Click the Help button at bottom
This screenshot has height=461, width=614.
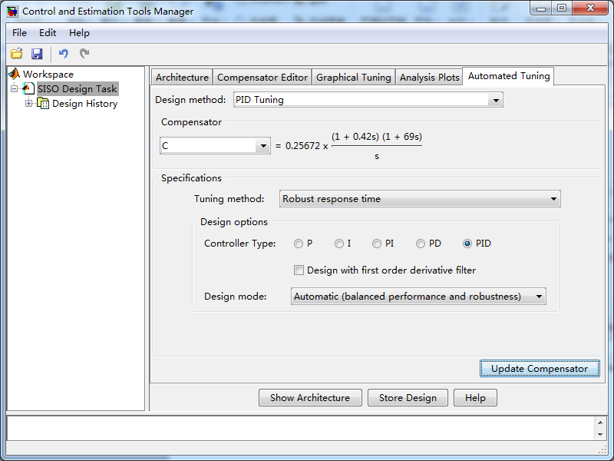pyautogui.click(x=475, y=398)
